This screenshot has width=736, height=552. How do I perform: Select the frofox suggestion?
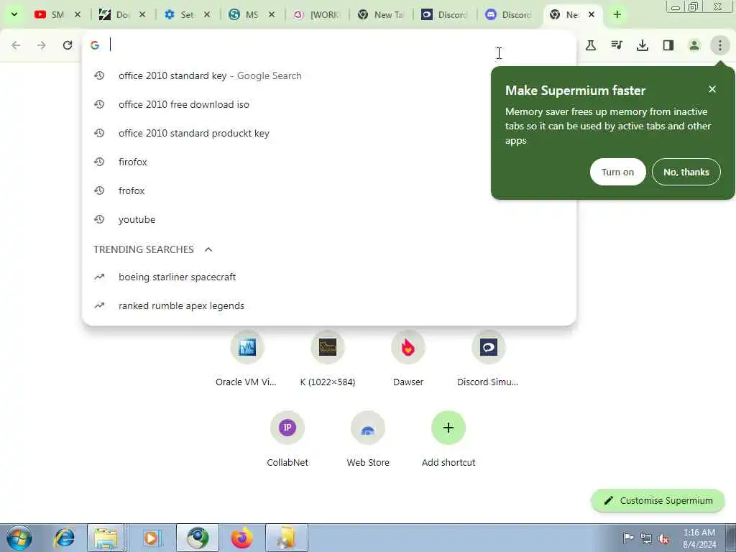point(328,190)
